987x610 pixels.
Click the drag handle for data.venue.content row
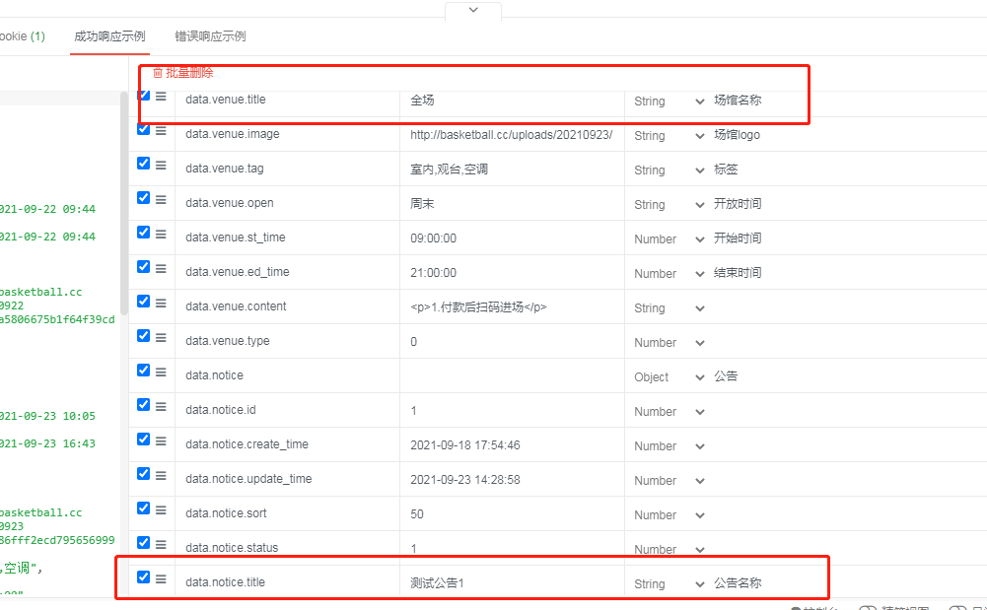pos(161,304)
